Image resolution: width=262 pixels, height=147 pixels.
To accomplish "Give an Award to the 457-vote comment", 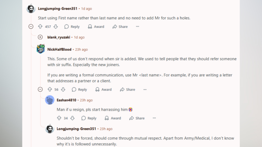I will 96,26.
